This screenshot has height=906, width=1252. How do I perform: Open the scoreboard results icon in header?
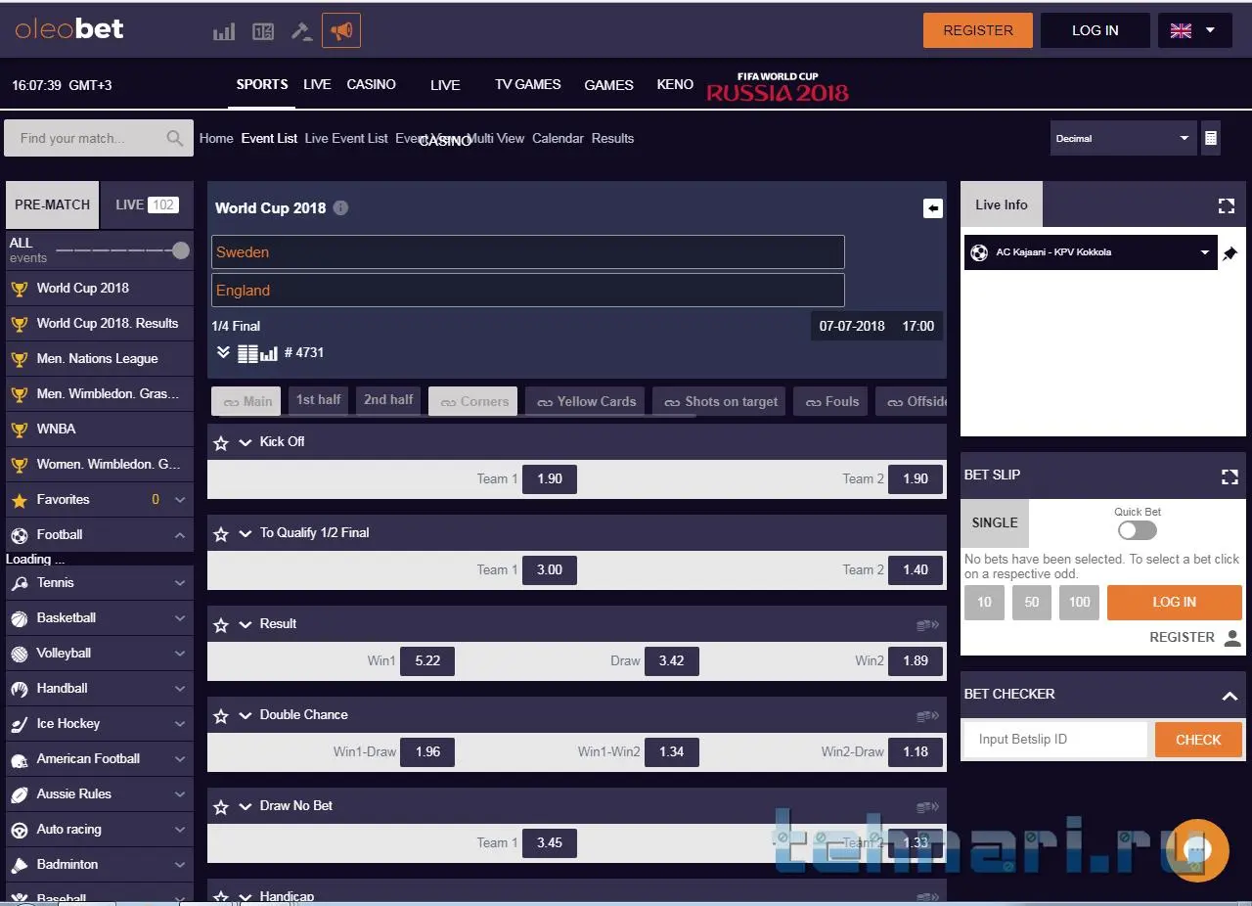click(x=263, y=31)
